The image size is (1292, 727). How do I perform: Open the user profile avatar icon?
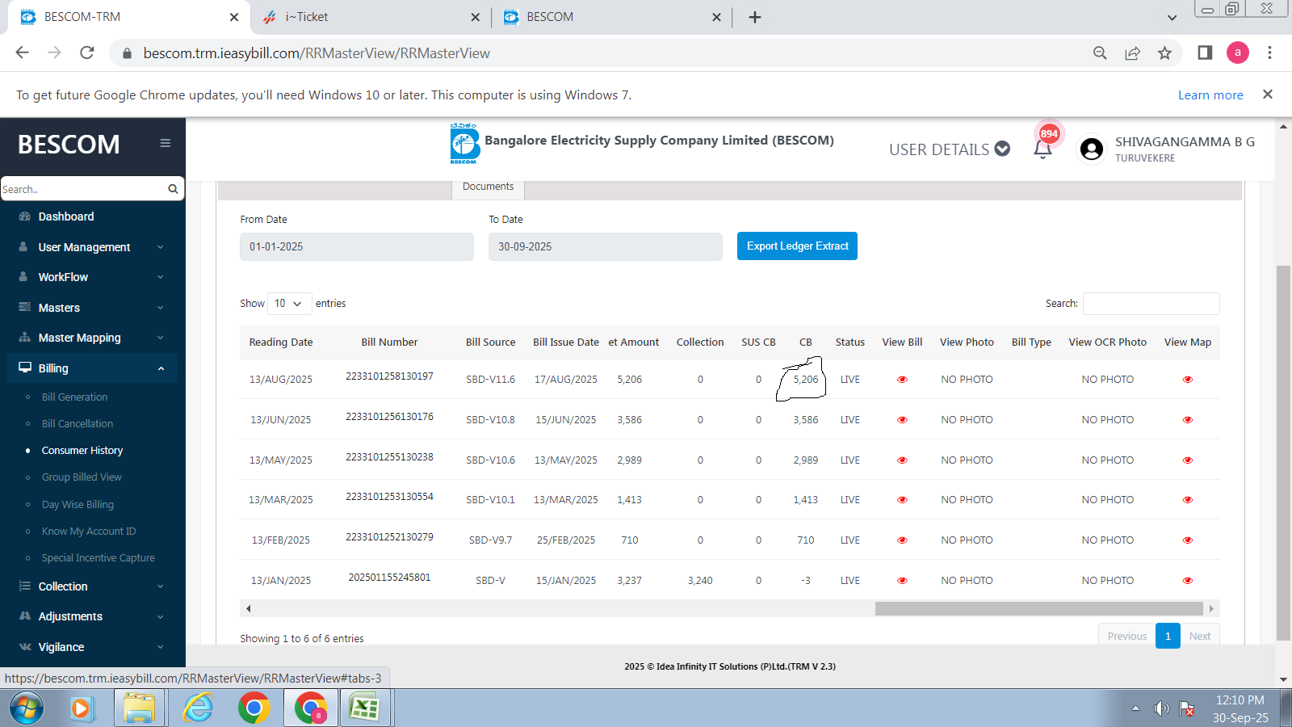[1091, 149]
